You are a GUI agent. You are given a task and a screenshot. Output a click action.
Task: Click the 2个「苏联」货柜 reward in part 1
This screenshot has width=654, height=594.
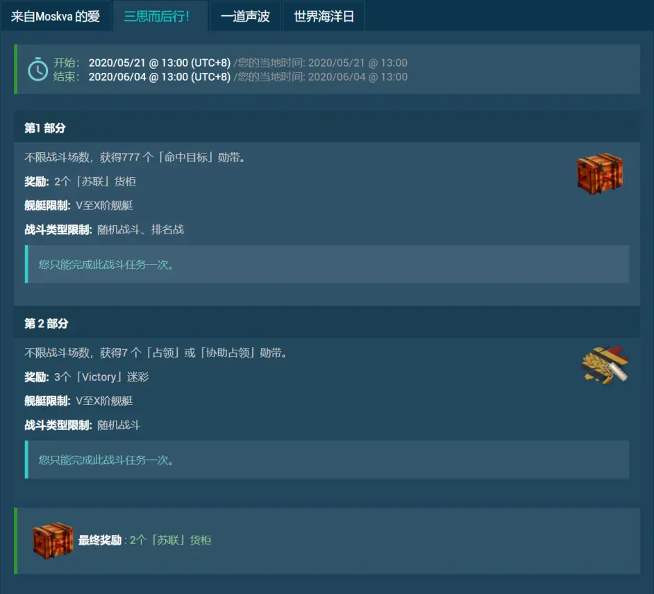pos(95,181)
